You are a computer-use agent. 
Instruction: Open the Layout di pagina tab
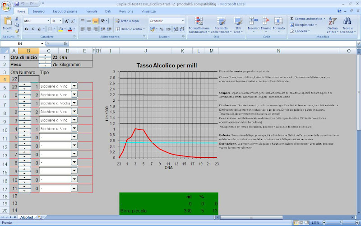(x=65, y=11)
